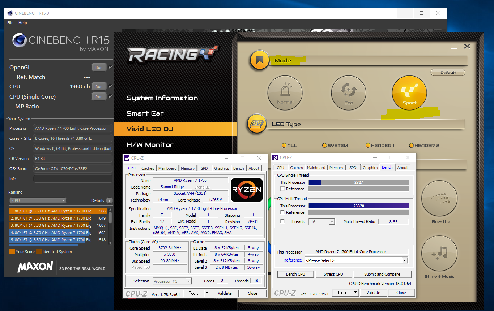Select the first ranking entry scoring 1968
Screen dimensions: 494x311
coord(58,211)
